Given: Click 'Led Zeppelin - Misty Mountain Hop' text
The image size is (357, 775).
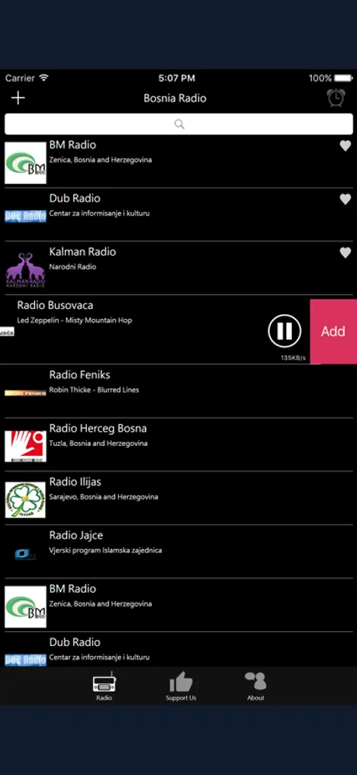Looking at the screenshot, I should click(x=75, y=321).
